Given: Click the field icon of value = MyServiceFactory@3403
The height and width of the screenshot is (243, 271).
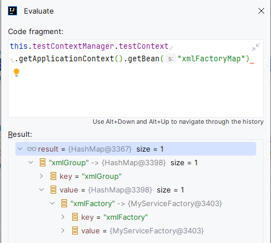Looking at the screenshot, I should coord(75,231).
